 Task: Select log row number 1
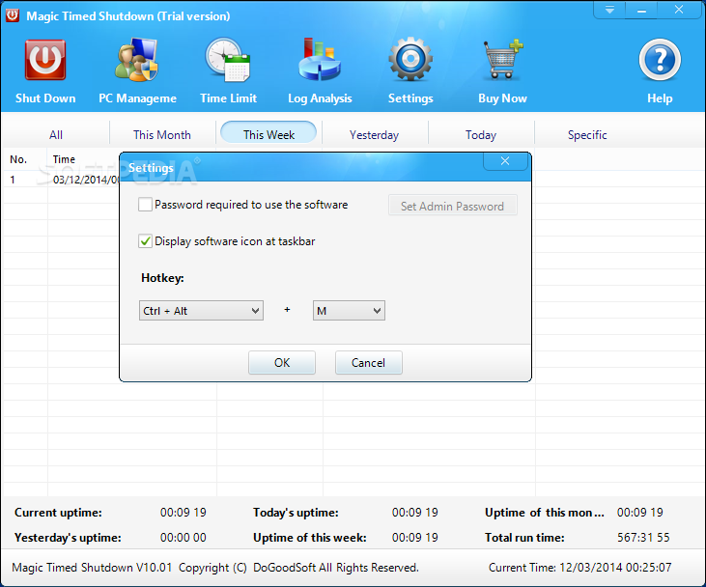(13, 180)
